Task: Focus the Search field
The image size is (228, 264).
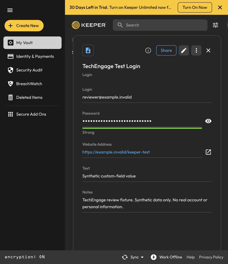Action: click(x=160, y=25)
